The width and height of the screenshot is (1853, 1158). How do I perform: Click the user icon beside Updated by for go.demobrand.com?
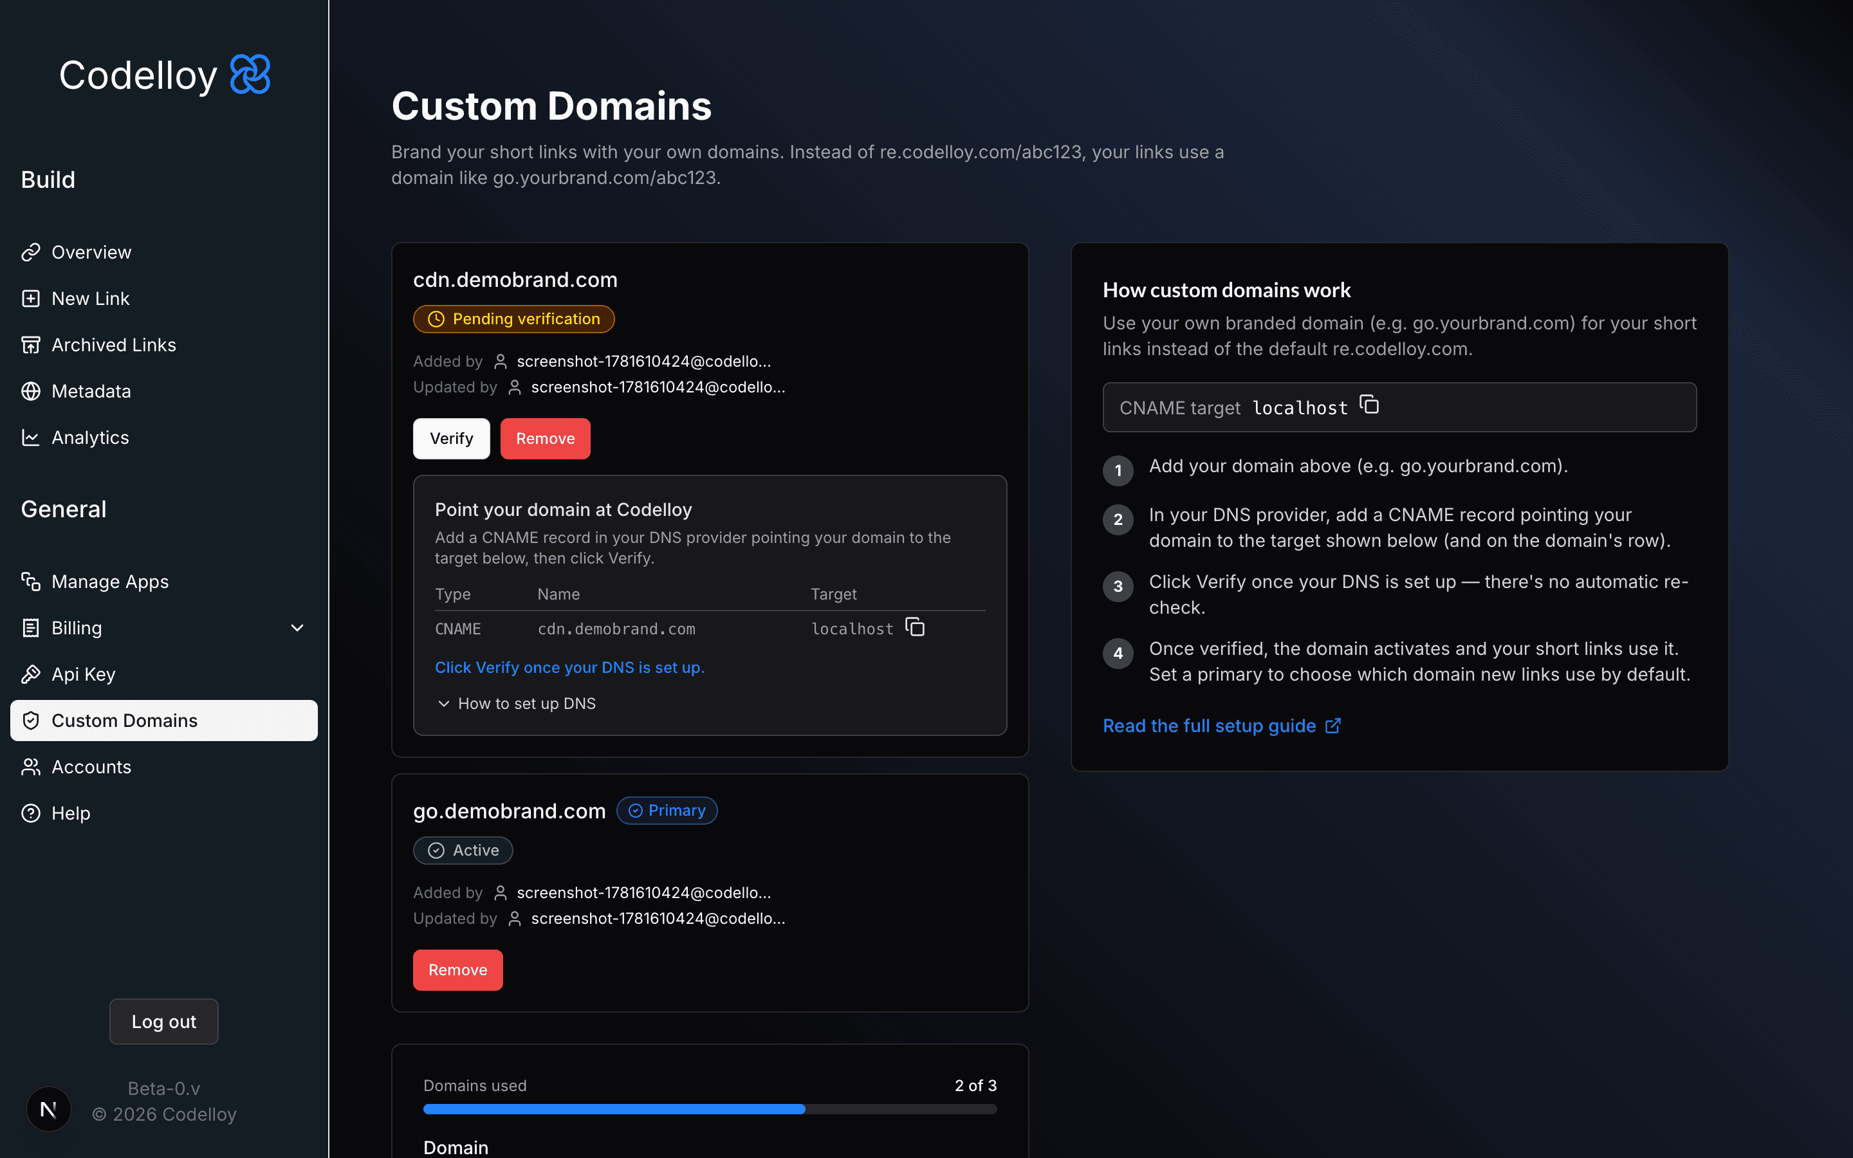(515, 919)
